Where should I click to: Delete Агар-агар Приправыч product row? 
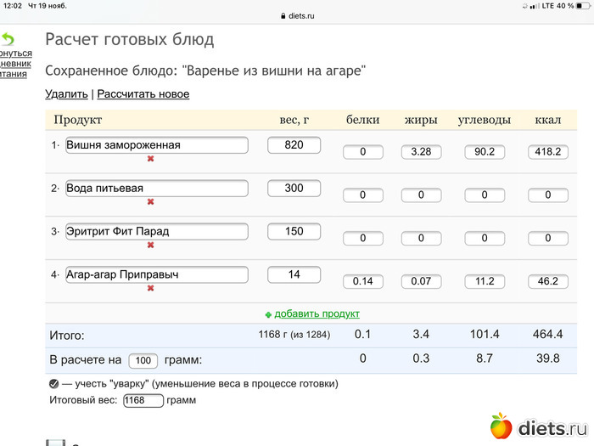coord(150,288)
